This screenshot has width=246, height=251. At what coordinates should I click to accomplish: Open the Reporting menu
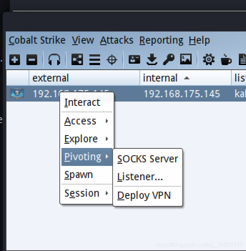click(161, 40)
